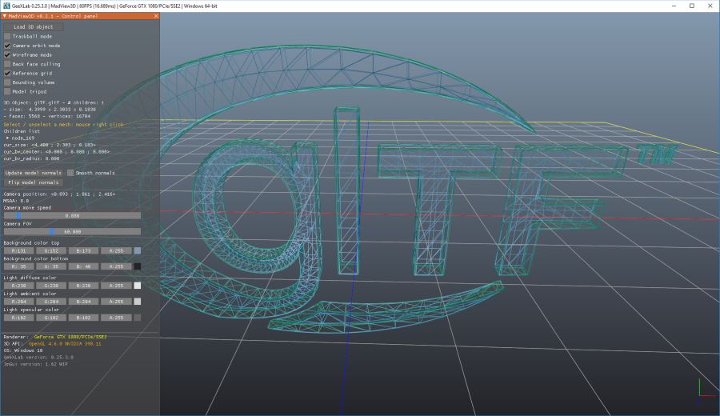Open the Background color bottom swatch
This screenshot has width=720, height=416.
click(x=138, y=266)
